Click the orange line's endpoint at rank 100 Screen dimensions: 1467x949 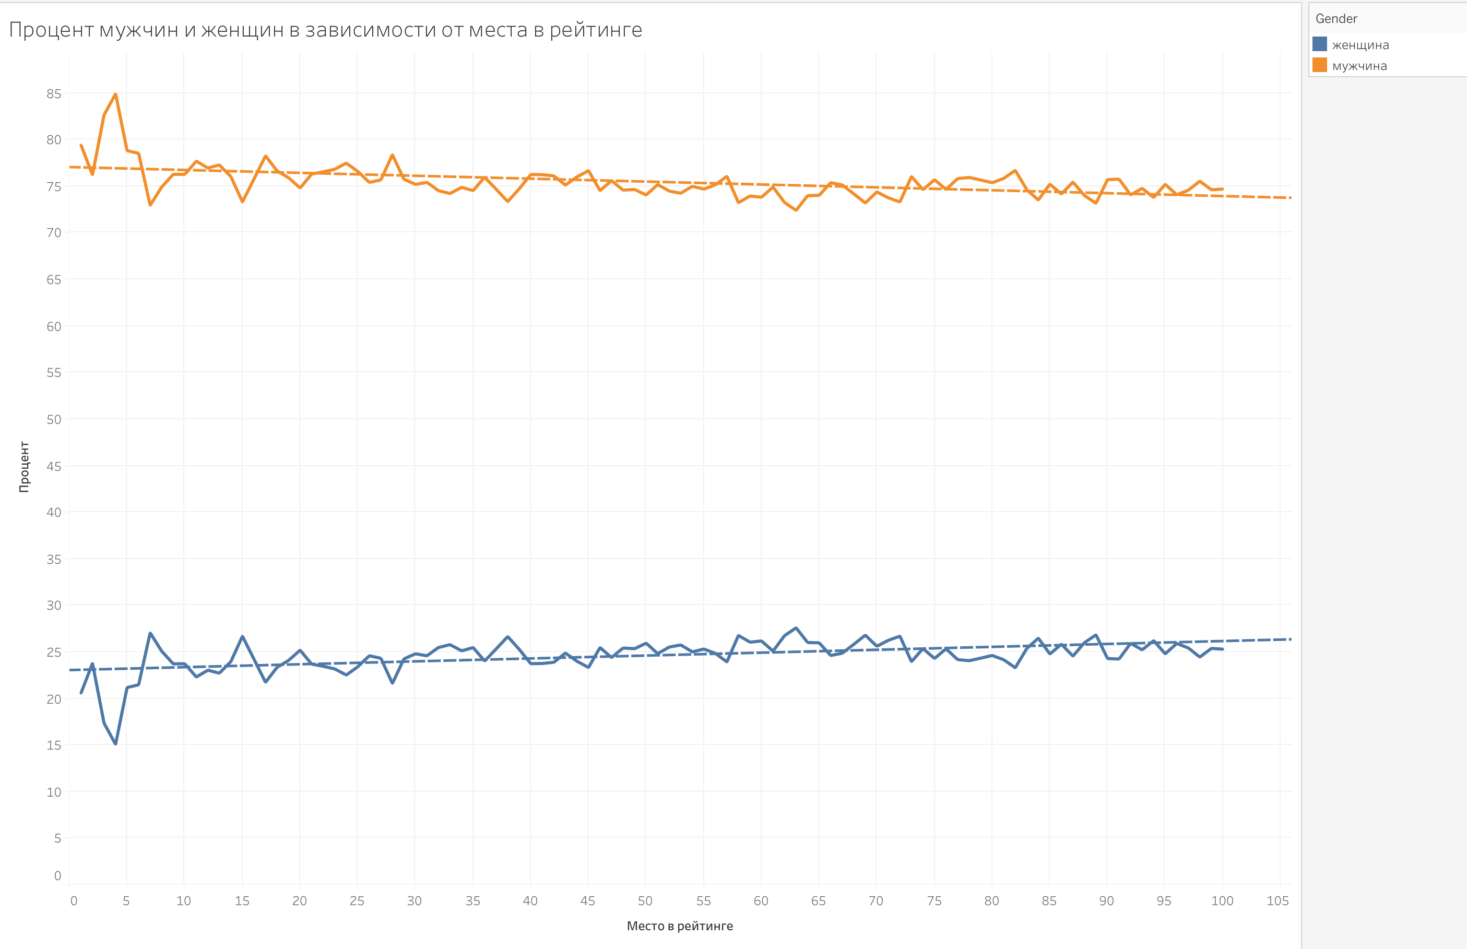[x=1222, y=189]
